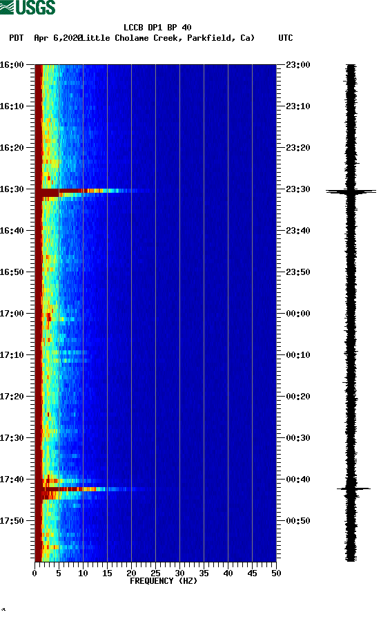Click the 30 Hz axis label
This screenshot has height=617, width=381.
click(x=179, y=573)
